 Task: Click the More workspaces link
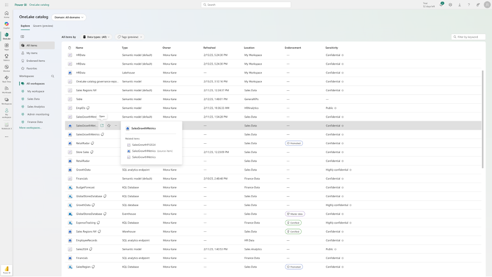(30, 127)
